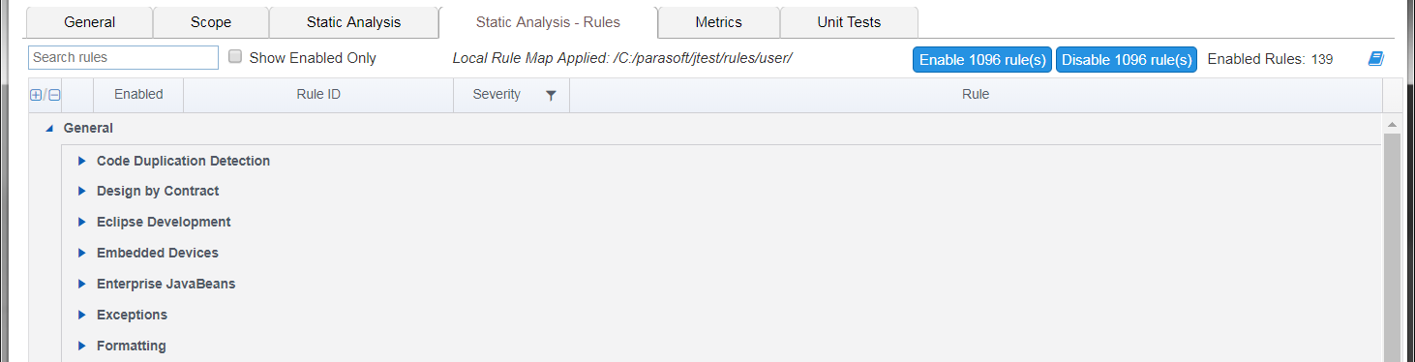The width and height of the screenshot is (1415, 362).
Task: Open the blue rule documentation book icon
Action: point(1375,58)
